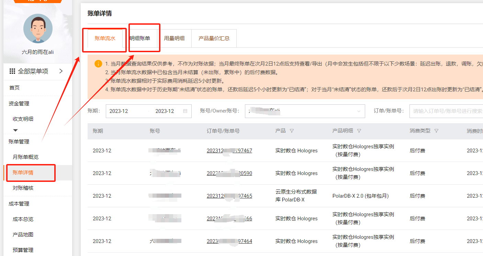483x256 pixels.
Task: Open 成本总览 in the sidebar
Action: [x=23, y=219]
